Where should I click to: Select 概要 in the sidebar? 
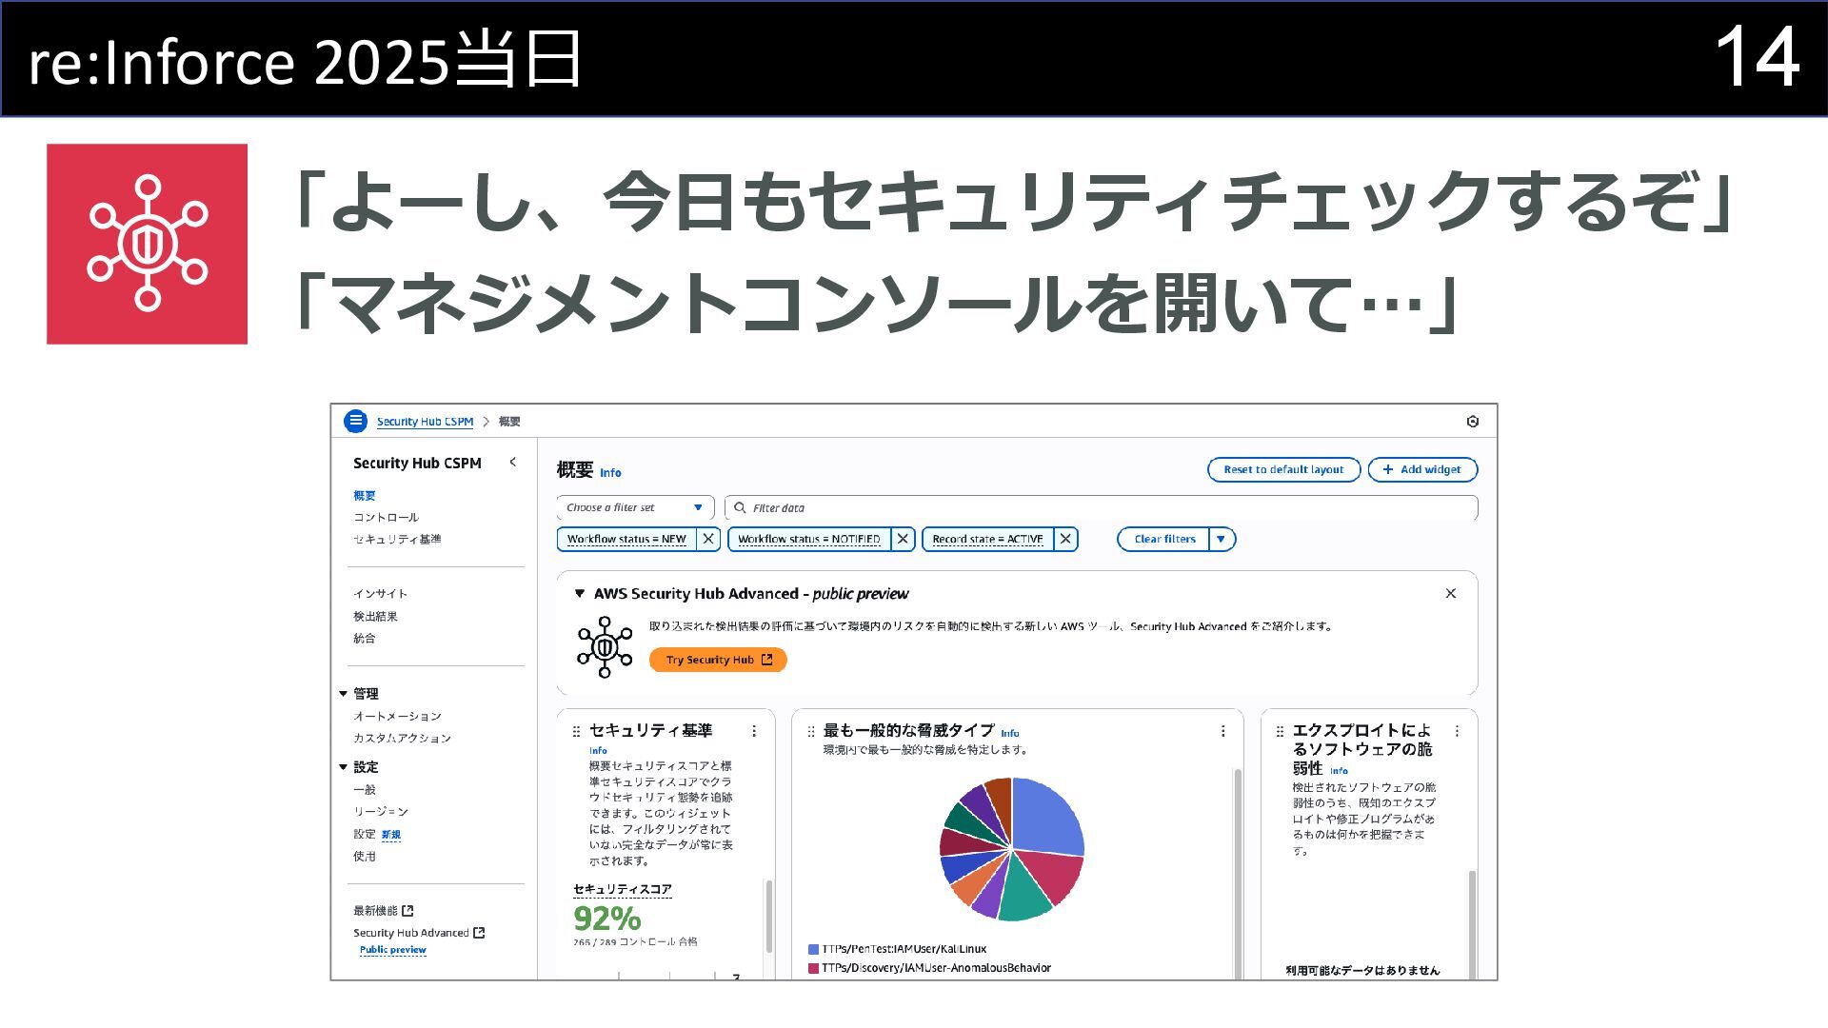coord(365,495)
